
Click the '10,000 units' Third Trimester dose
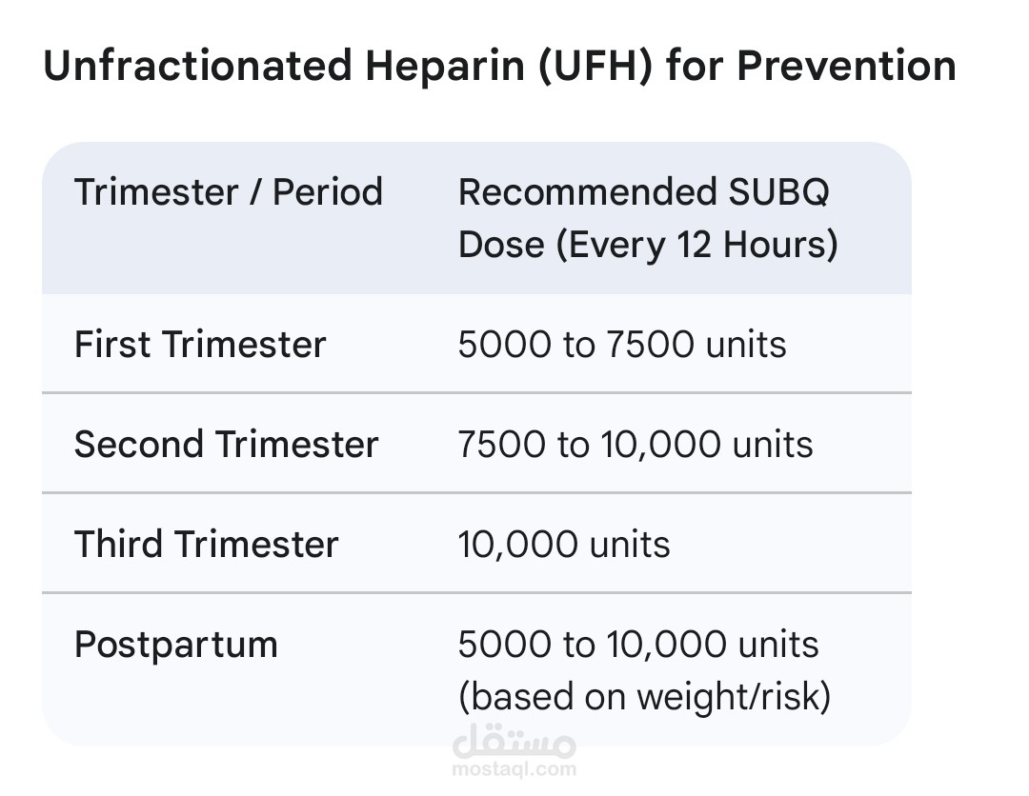tap(564, 545)
